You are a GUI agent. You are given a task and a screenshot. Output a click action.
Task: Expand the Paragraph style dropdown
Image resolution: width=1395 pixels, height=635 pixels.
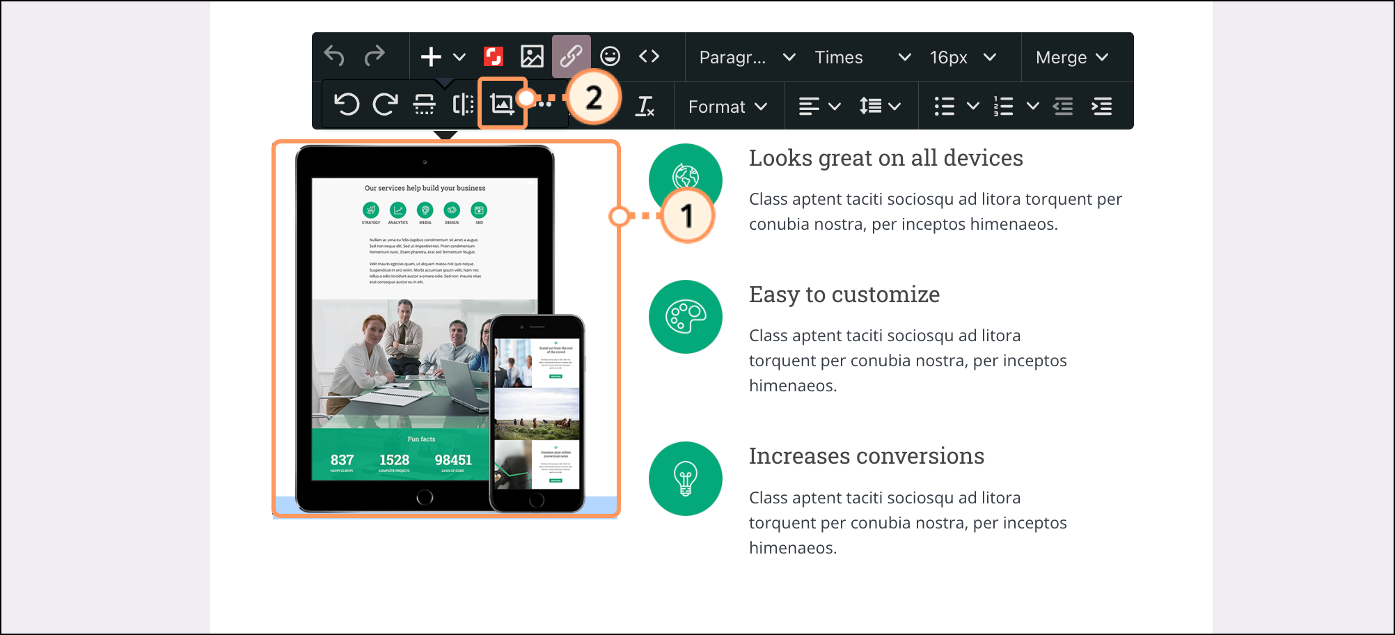(747, 57)
